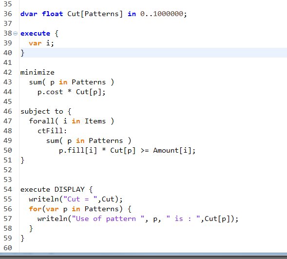Click the ctFill constraint label

coord(52,131)
